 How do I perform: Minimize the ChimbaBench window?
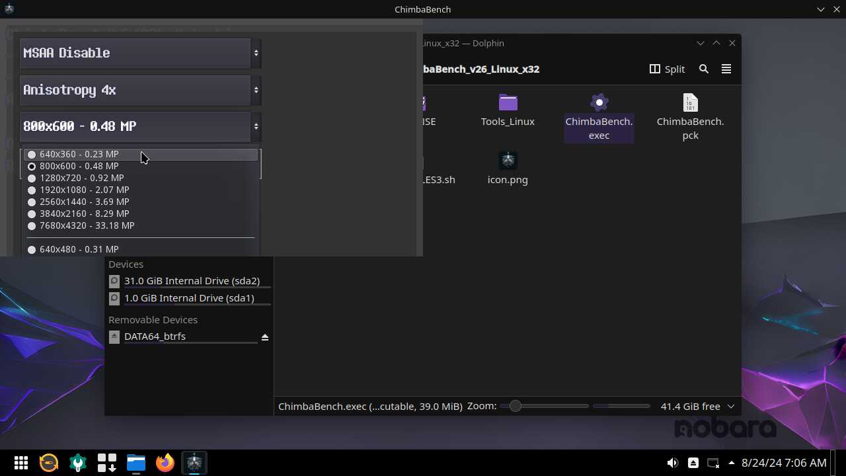pyautogui.click(x=821, y=9)
